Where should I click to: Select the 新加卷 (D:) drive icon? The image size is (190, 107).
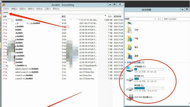tap(130, 79)
